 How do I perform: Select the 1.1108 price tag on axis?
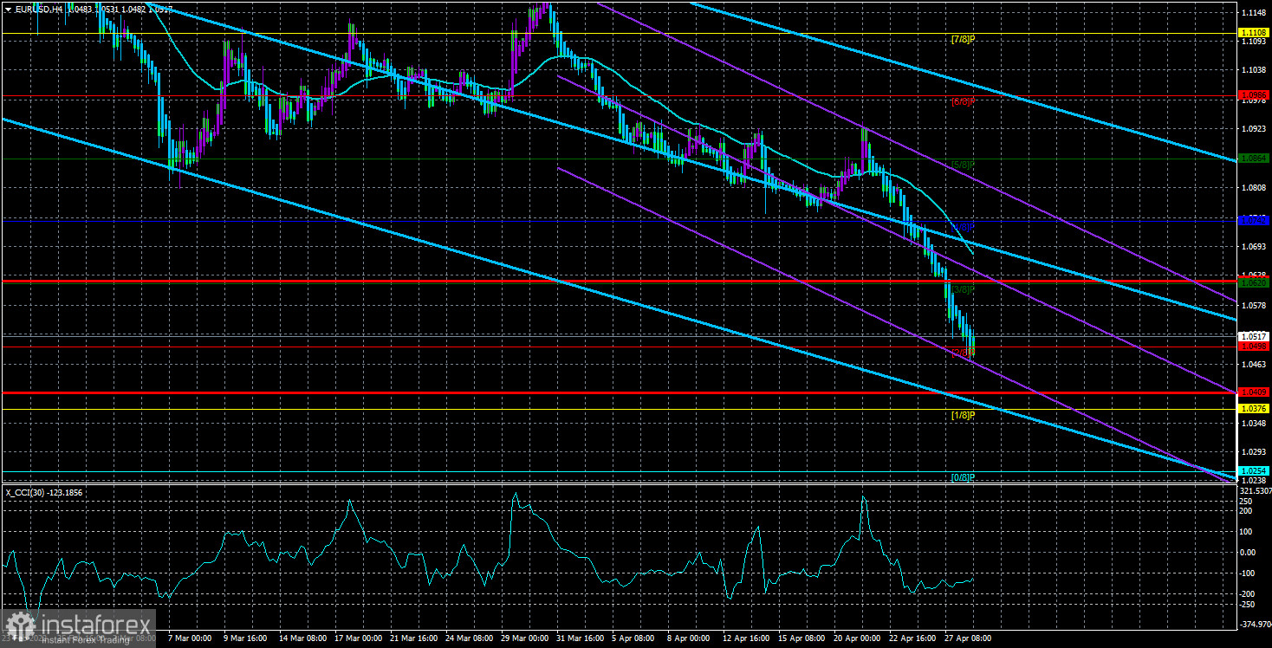pos(1254,34)
